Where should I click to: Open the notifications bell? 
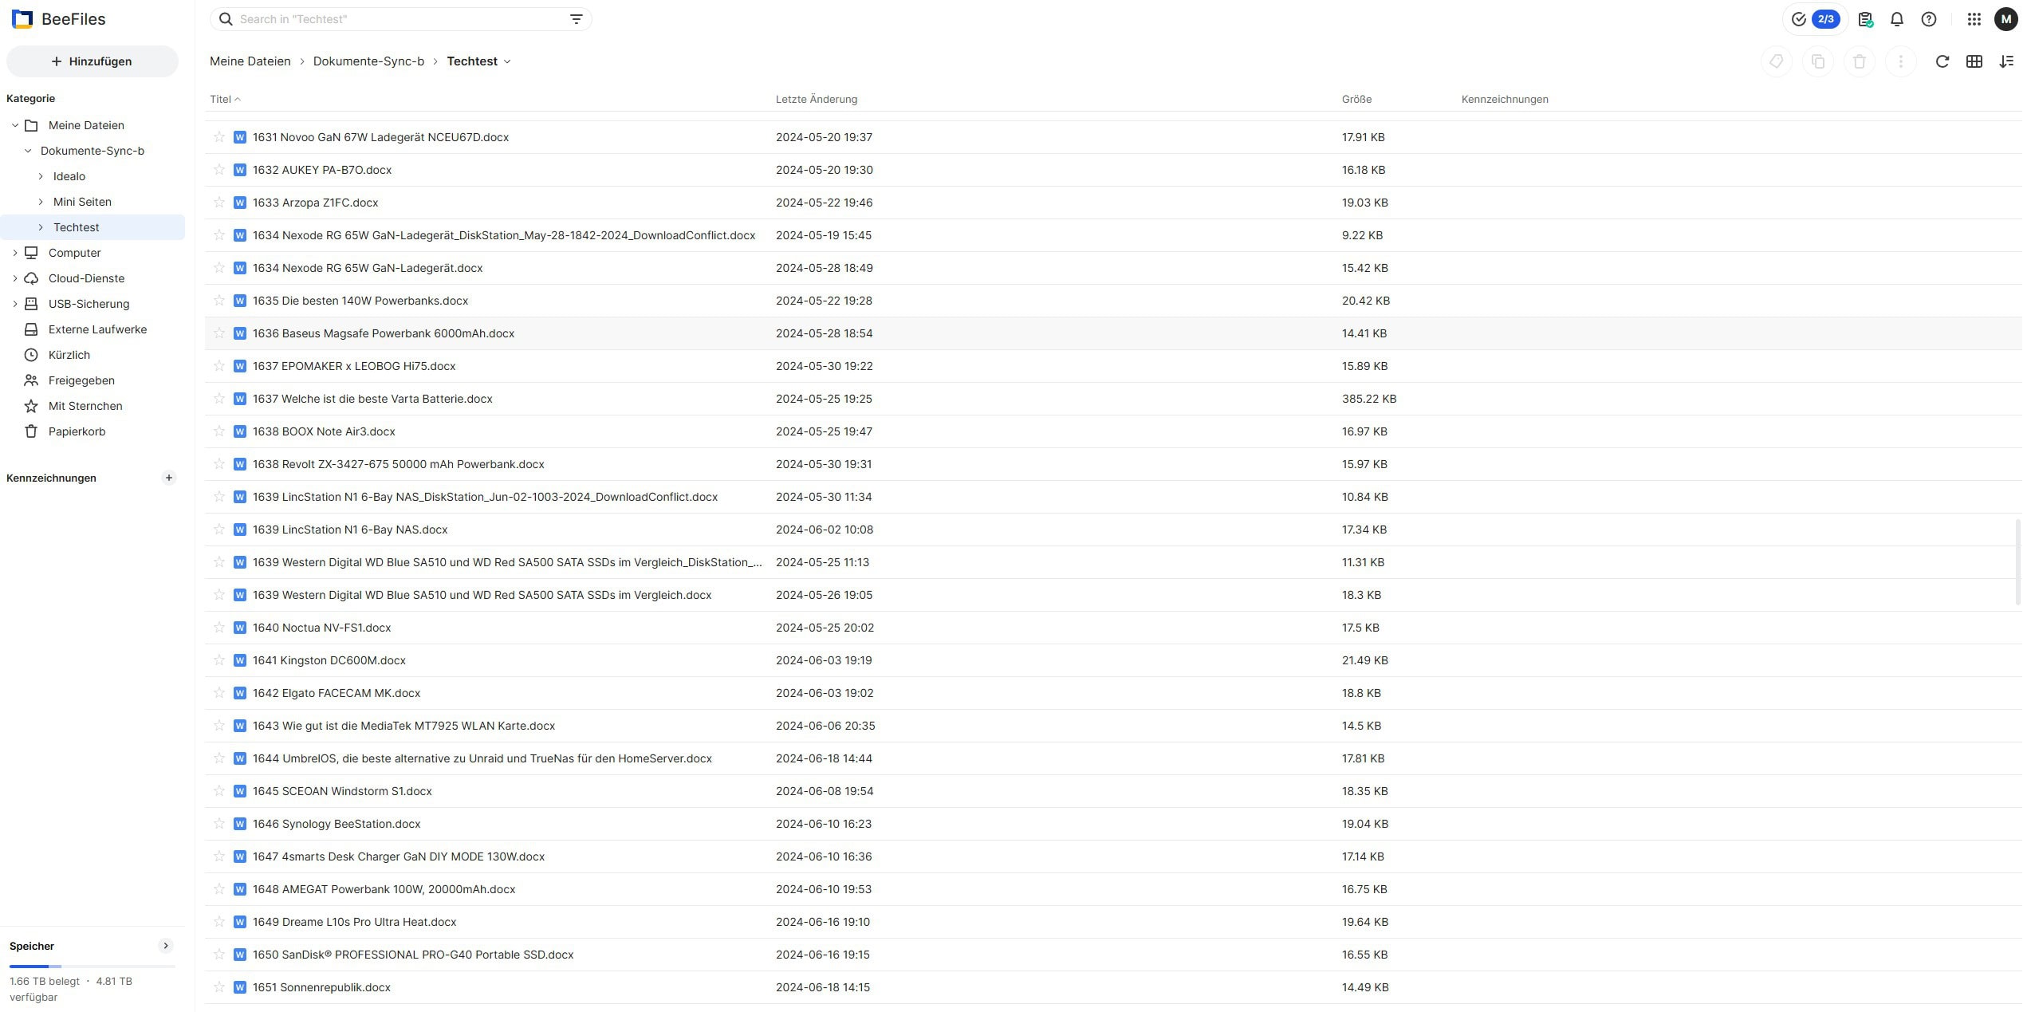tap(1897, 19)
